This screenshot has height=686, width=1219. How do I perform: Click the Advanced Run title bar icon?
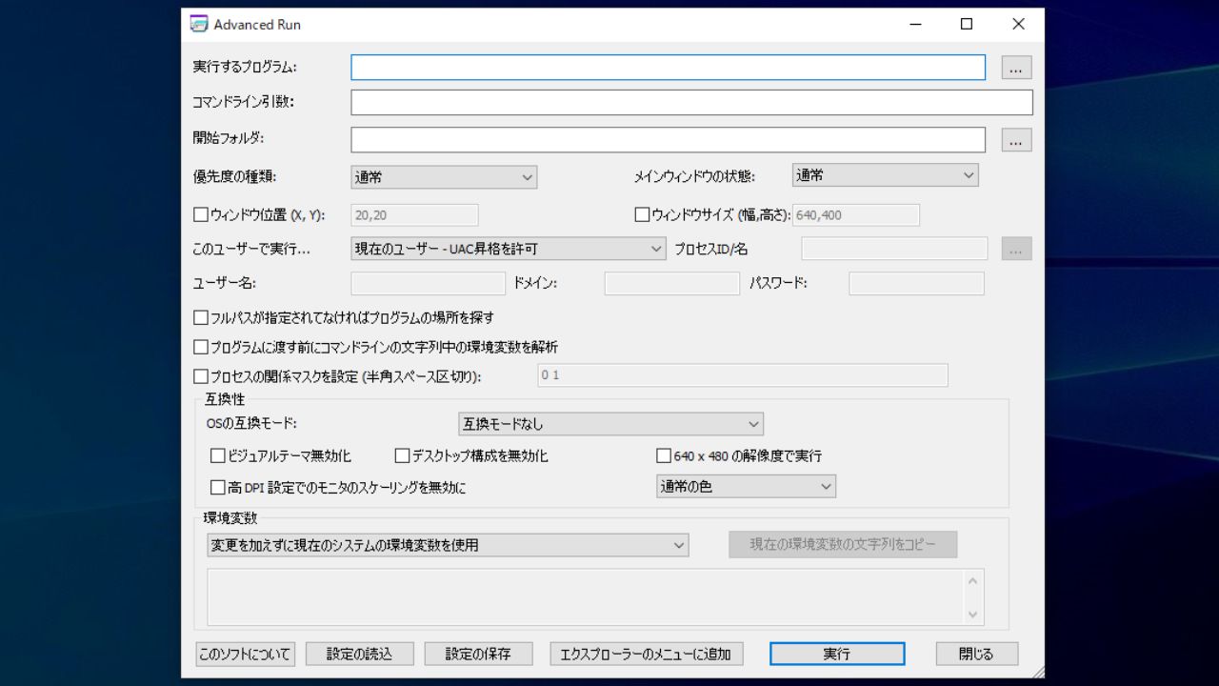(199, 24)
